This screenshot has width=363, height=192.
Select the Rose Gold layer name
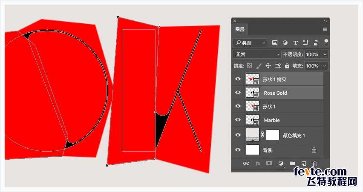(276, 93)
